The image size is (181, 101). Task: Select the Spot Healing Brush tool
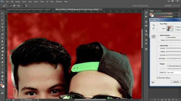click(x=2, y=34)
